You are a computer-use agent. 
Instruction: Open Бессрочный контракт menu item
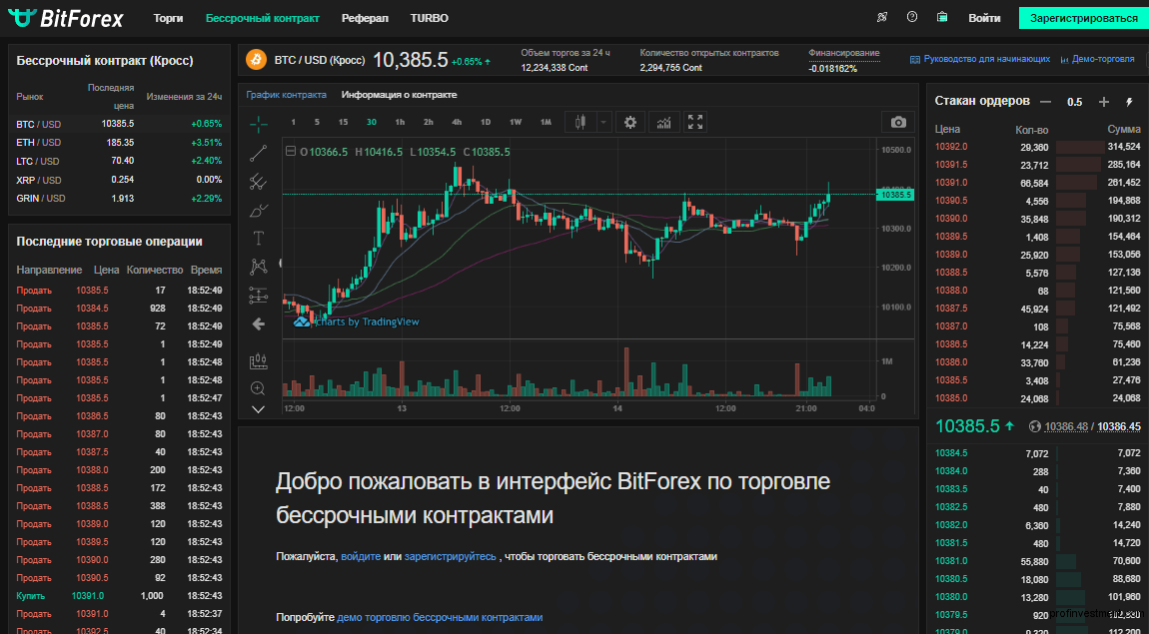(263, 18)
